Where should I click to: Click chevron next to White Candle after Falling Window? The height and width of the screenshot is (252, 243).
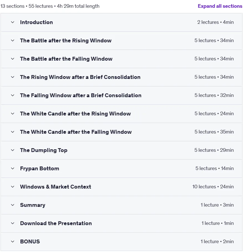pos(12,132)
